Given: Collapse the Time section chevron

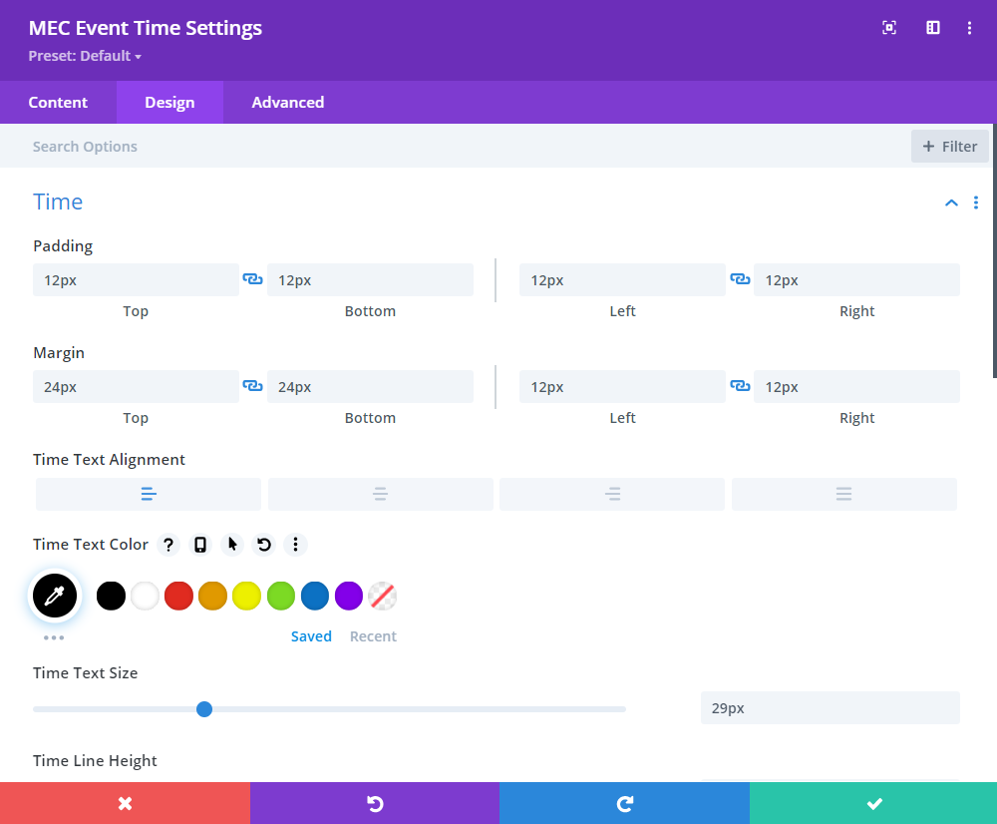Looking at the screenshot, I should pos(951,203).
